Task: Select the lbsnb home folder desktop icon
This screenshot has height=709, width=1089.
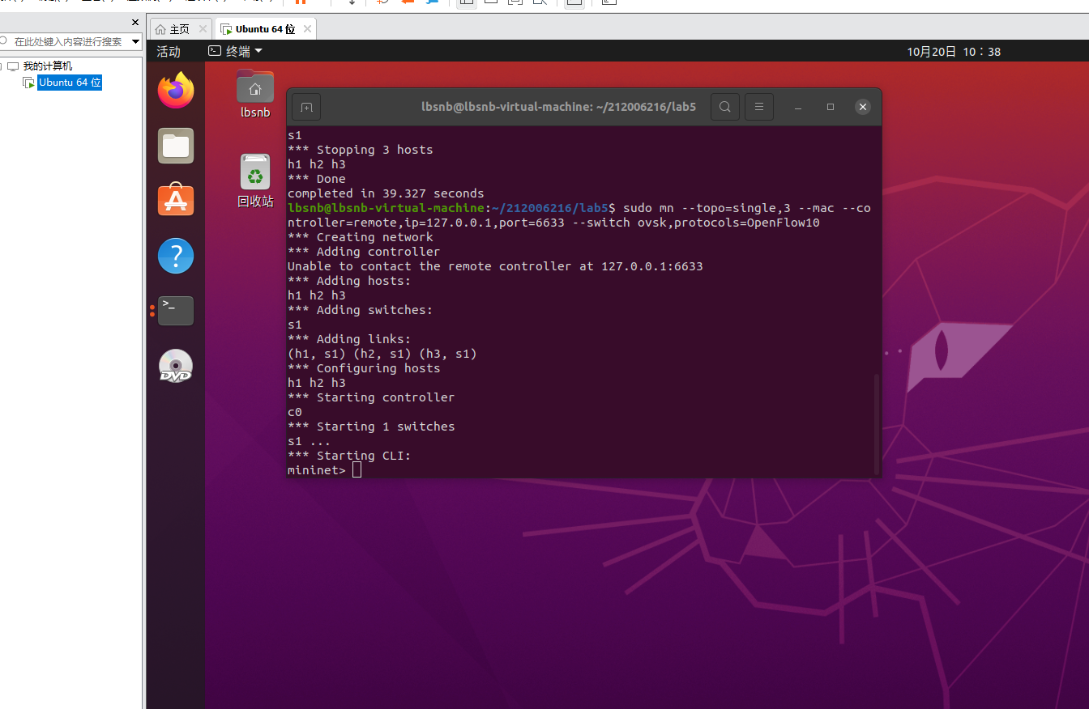Action: 255,95
